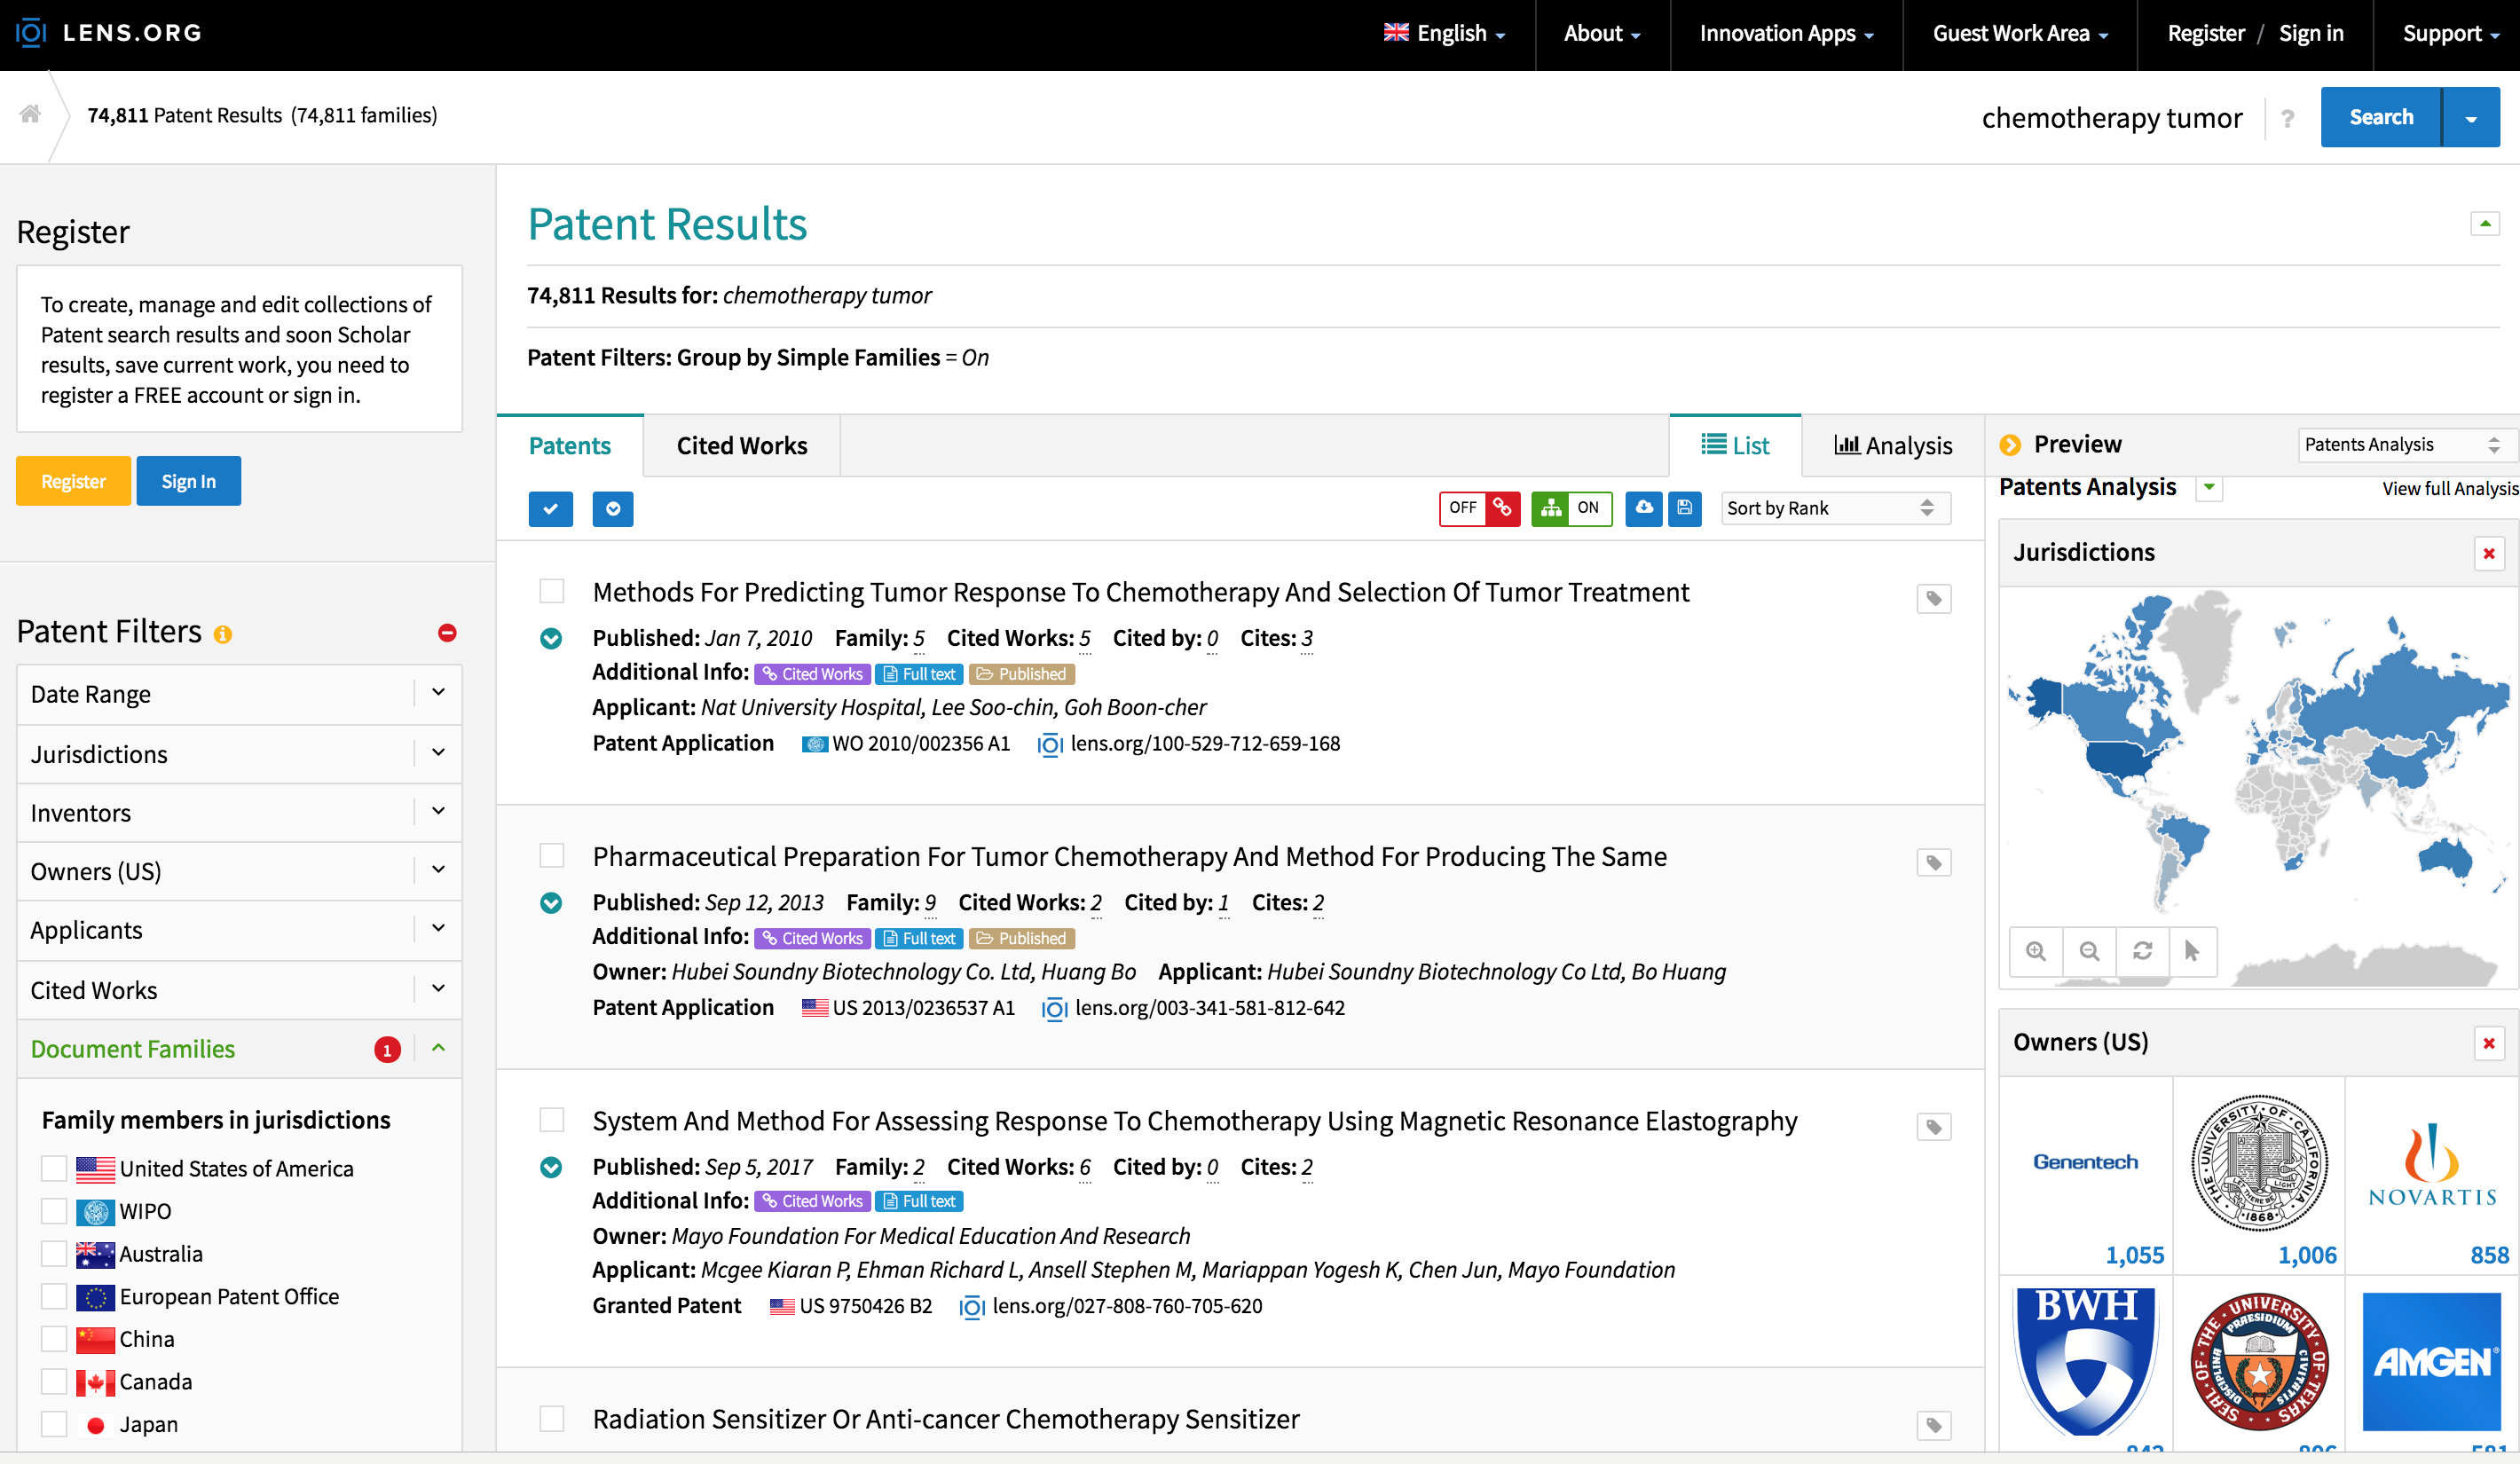Toggle the family grouping ON switch
Viewport: 2520px width, 1464px height.
point(1571,508)
